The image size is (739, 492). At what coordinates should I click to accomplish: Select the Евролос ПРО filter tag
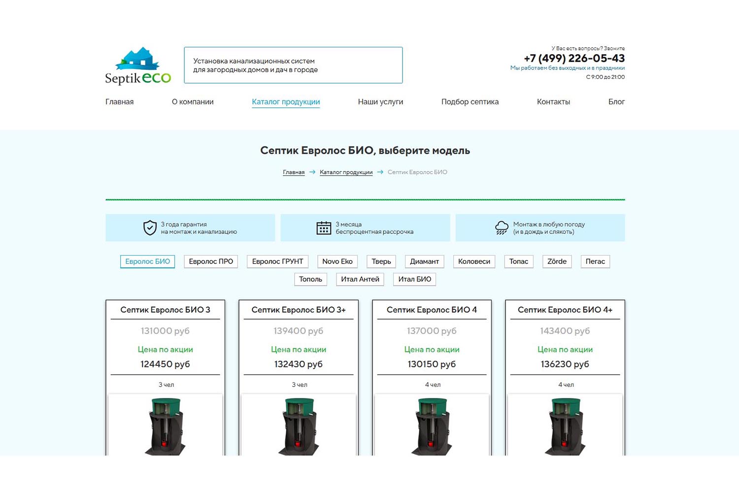tap(211, 262)
